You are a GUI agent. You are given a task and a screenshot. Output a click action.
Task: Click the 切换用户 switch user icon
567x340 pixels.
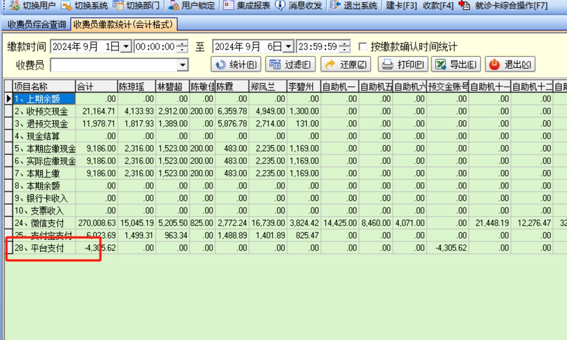pos(14,6)
